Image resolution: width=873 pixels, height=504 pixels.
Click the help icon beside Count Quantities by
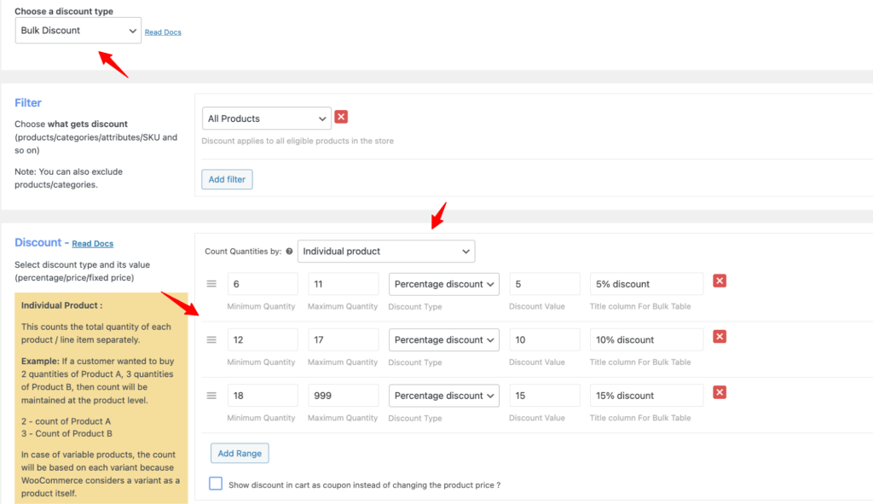pos(289,252)
